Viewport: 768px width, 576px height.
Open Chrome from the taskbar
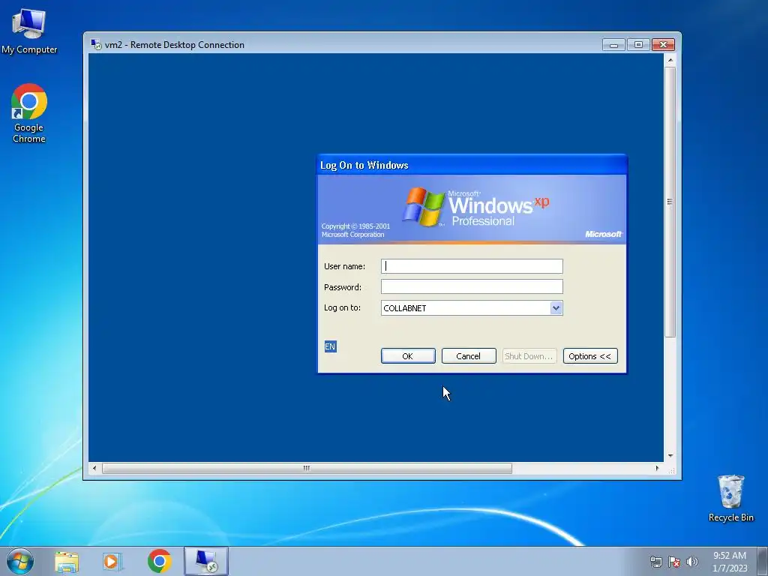coord(159,561)
